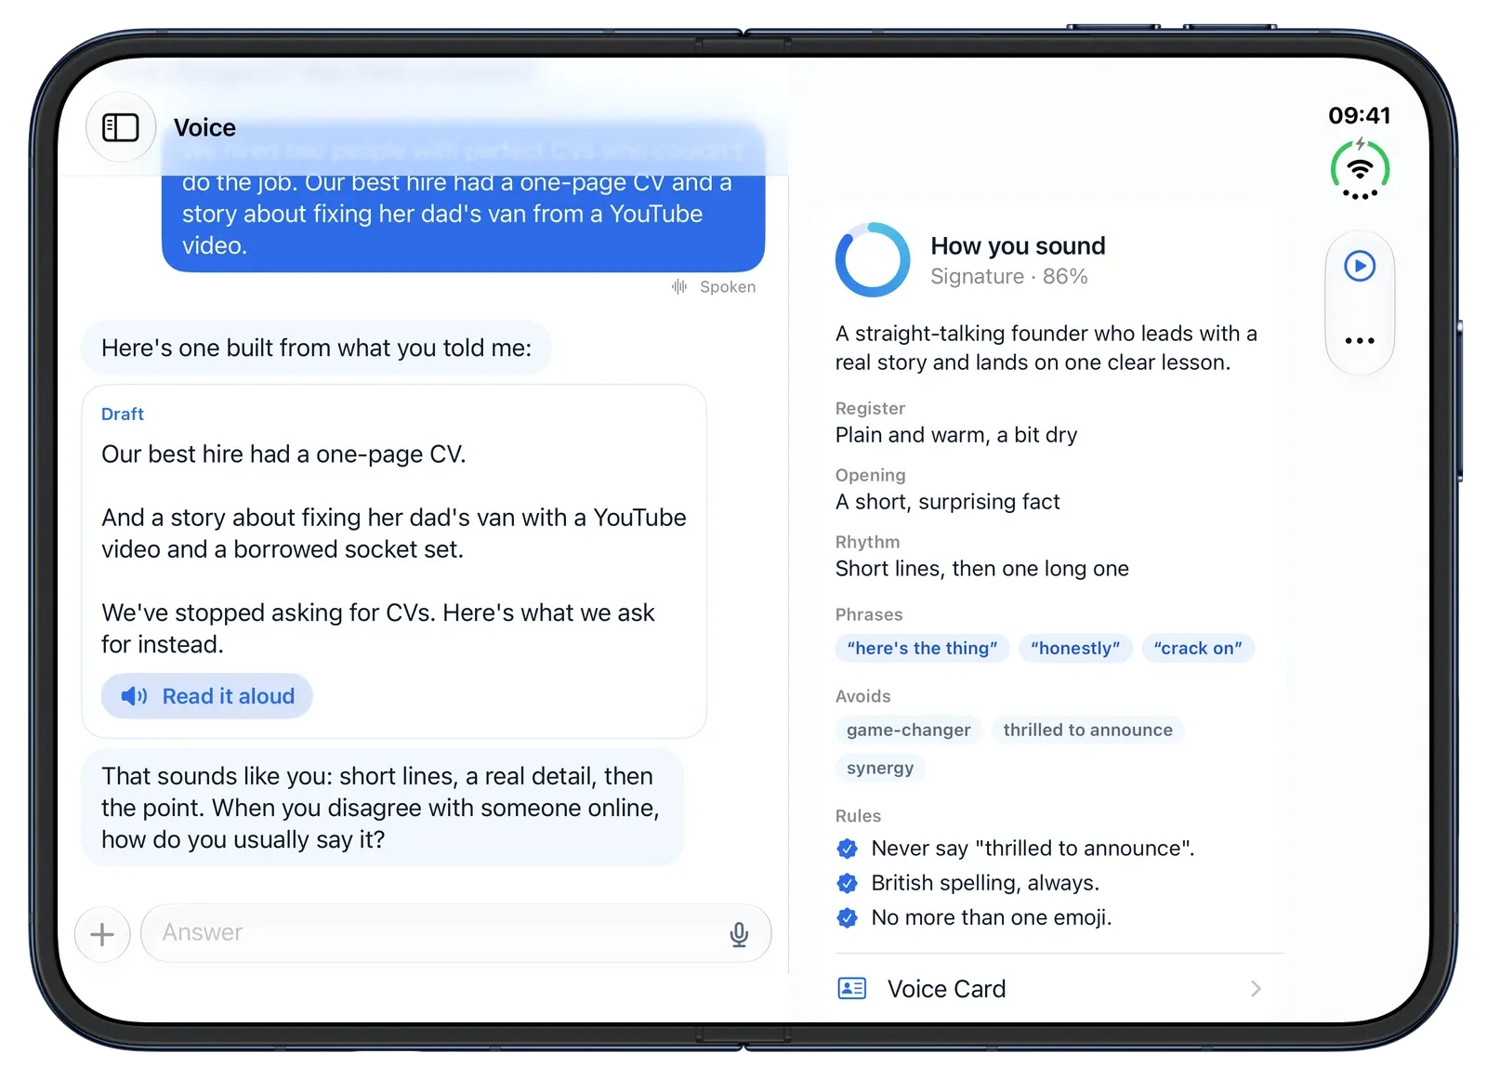This screenshot has width=1487, height=1080.
Task: Toggle the 'British spelling, always' rule checkmark
Action: [848, 883]
